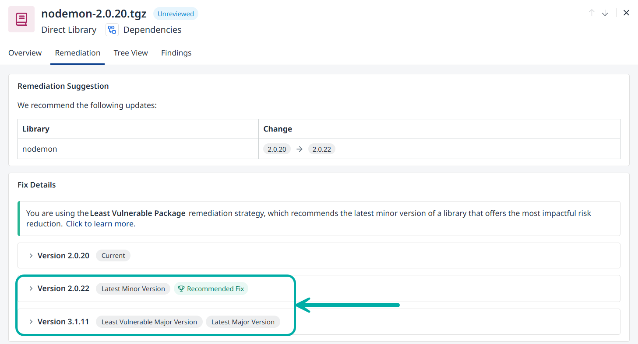The width and height of the screenshot is (638, 344).
Task: Select the Remediation tab
Action: coord(78,53)
